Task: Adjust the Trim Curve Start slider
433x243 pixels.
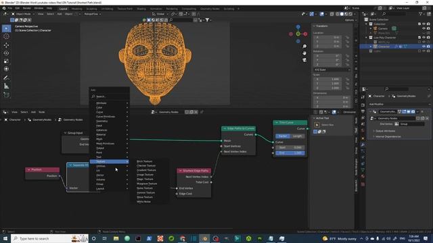Action: click(290, 147)
